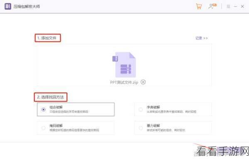Select the 字典破解 radio option
Screen dimensions: 249x159
(x=141, y=110)
